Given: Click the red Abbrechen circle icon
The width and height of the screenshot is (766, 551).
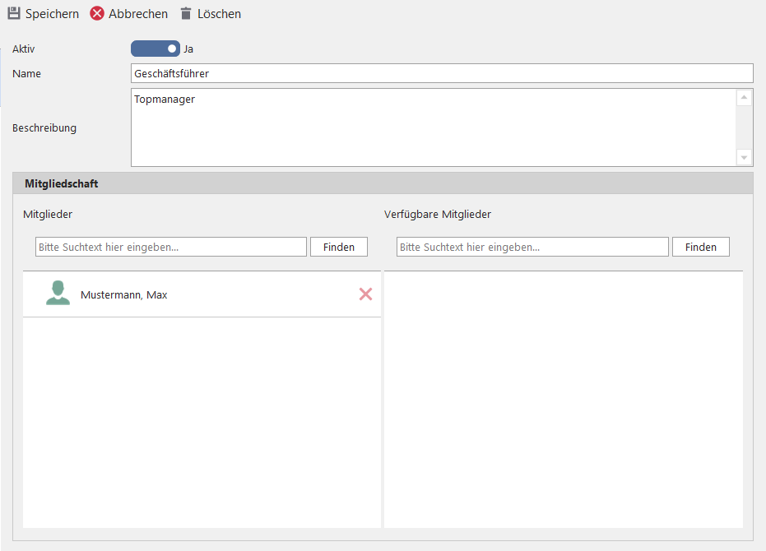Looking at the screenshot, I should click(97, 14).
